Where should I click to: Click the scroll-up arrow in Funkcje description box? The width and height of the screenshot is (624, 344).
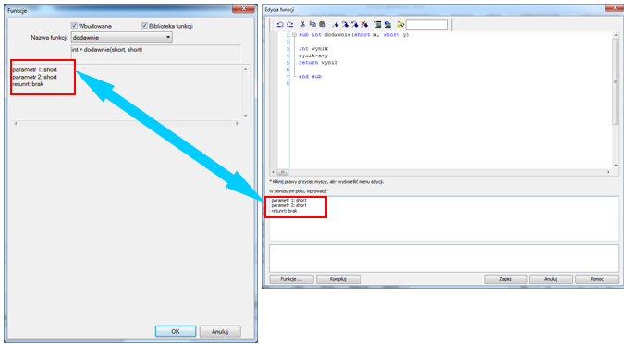pos(246,69)
